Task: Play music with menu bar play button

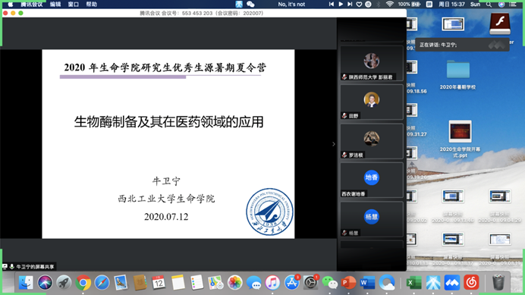Action: (x=341, y=4)
